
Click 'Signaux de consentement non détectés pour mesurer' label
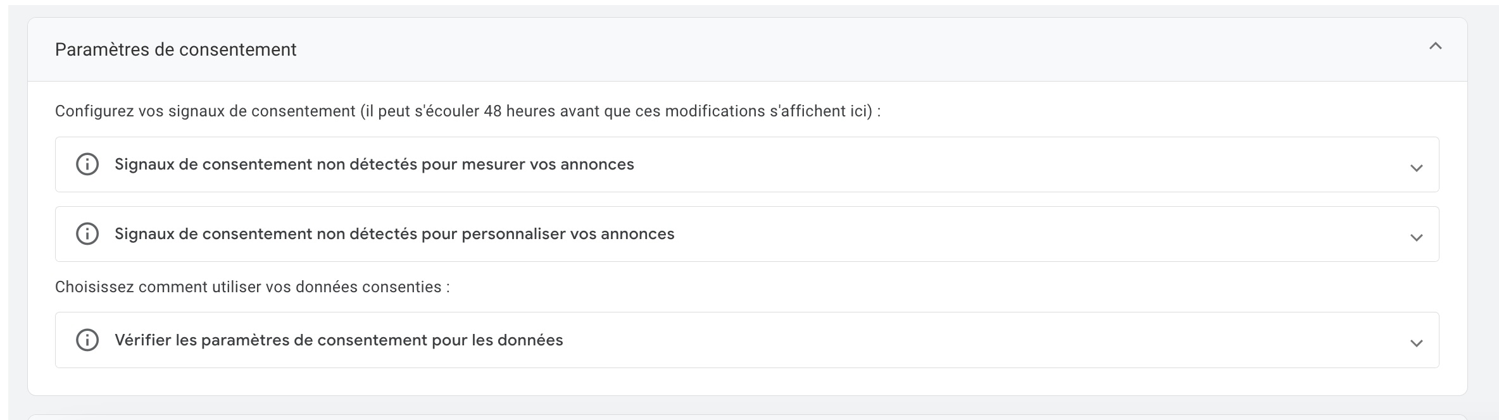(x=374, y=164)
